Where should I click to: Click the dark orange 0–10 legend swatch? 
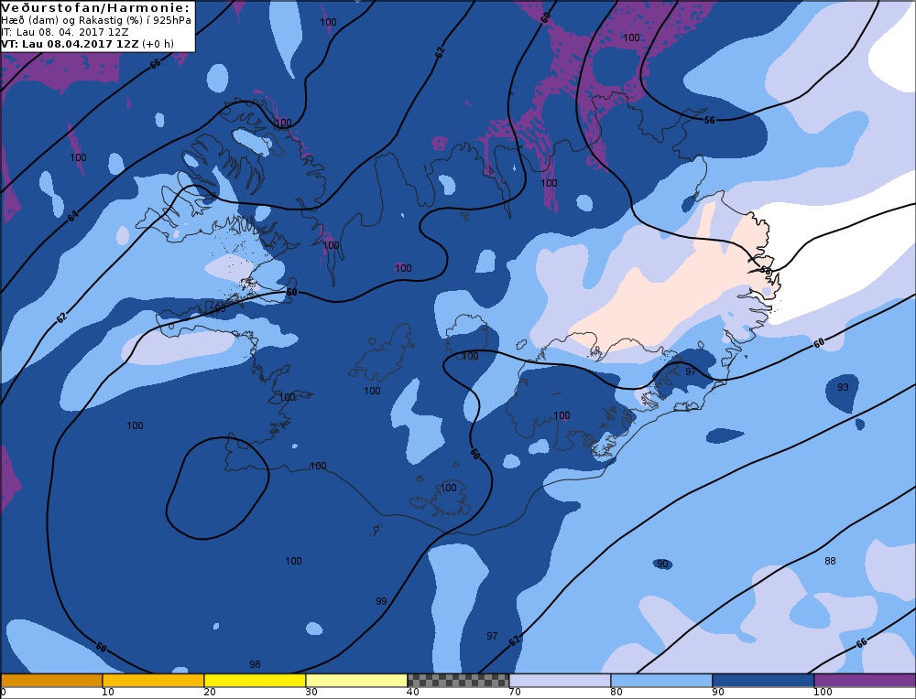click(51, 681)
